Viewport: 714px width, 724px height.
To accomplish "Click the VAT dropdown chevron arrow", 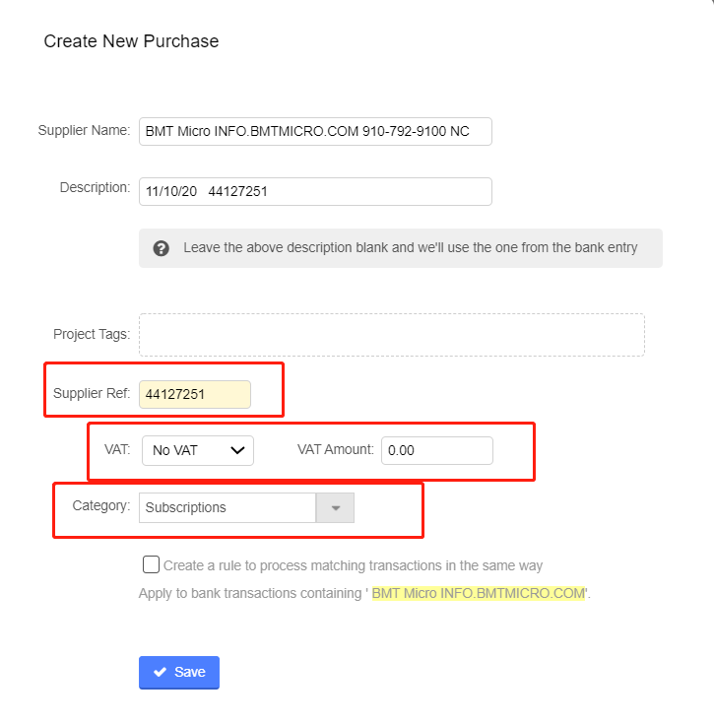I will (236, 450).
